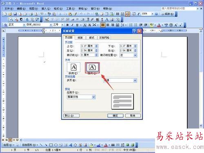204x153 pixels.
Task: Open the Insert (插入) menu
Action: (x=46, y=9)
